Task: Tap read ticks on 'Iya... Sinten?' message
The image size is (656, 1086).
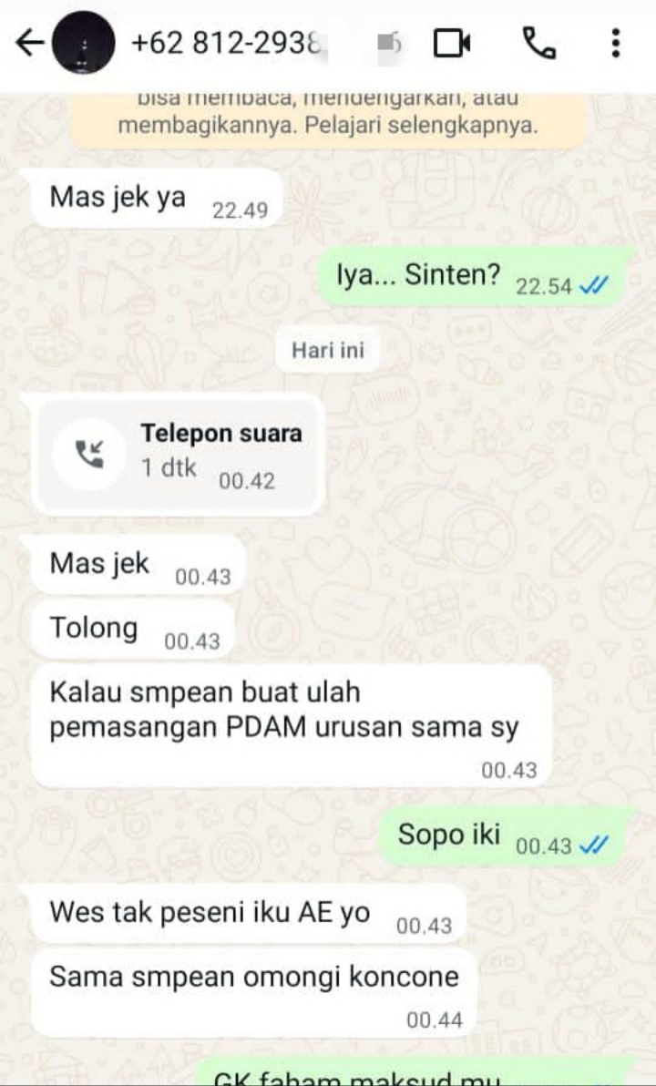Action: [x=594, y=286]
